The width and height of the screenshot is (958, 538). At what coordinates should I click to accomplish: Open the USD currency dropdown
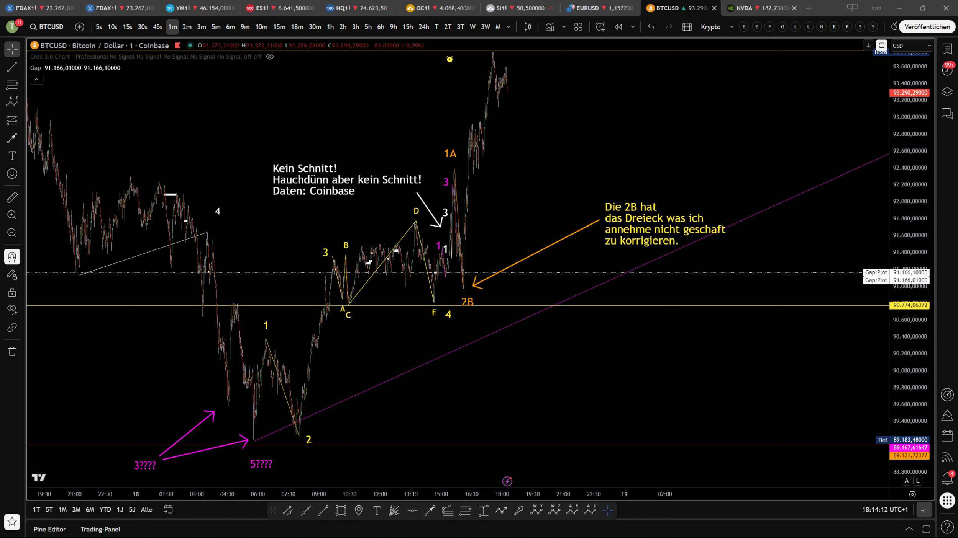point(911,46)
